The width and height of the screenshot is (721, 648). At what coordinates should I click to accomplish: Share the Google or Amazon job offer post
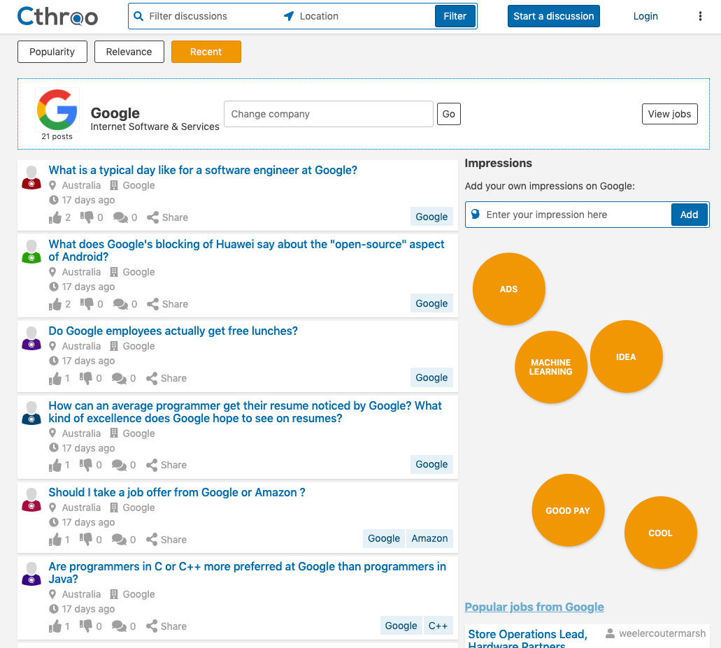(x=166, y=540)
